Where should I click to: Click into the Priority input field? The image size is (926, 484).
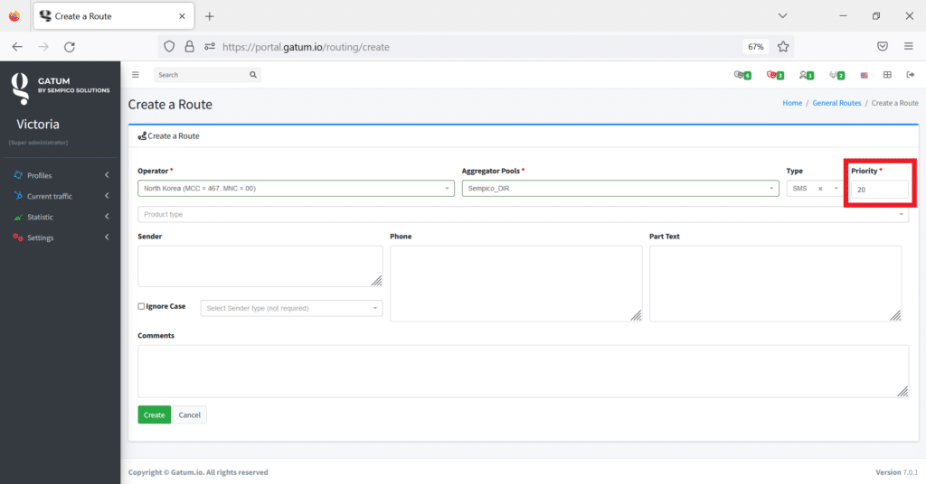tap(879, 190)
